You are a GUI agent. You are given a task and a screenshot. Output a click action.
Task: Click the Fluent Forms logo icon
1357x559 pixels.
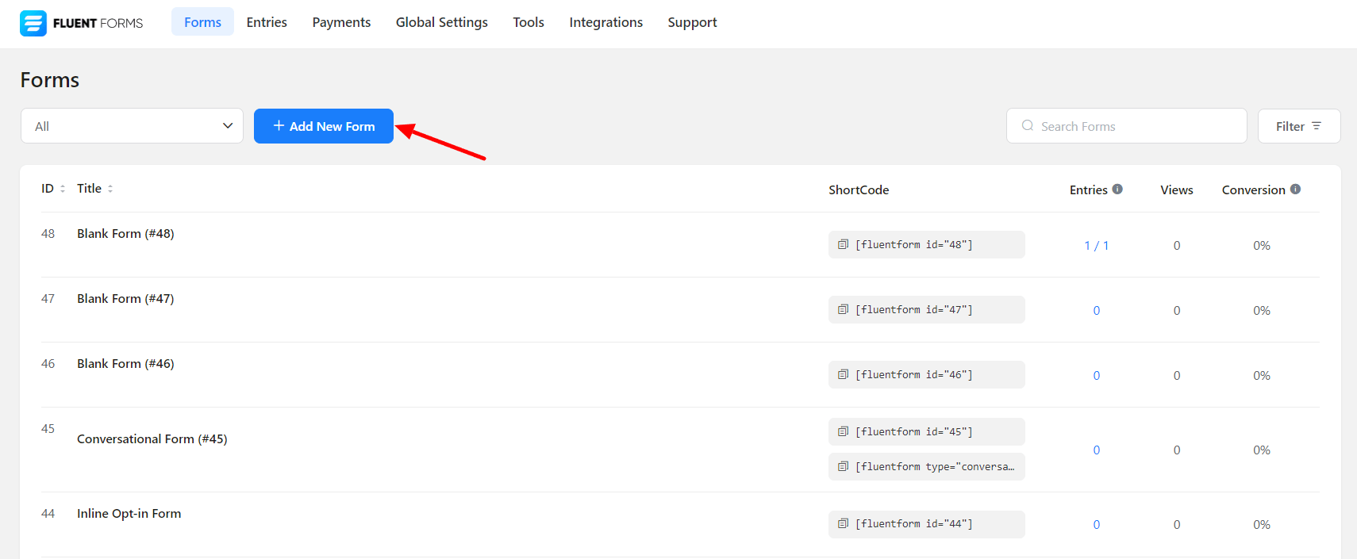[33, 23]
